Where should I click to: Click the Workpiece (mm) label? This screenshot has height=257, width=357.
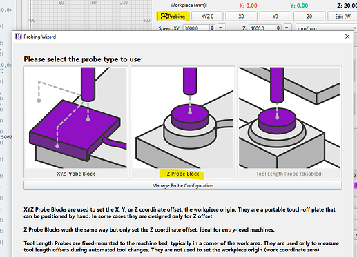click(189, 5)
